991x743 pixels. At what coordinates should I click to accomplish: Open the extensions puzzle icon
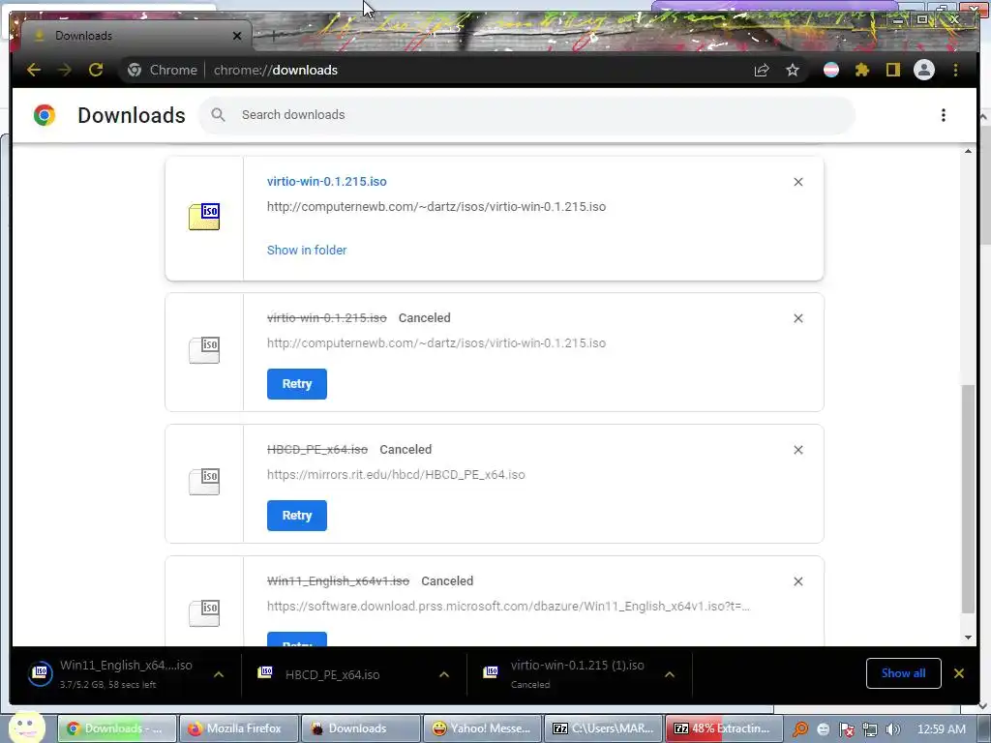click(x=862, y=70)
